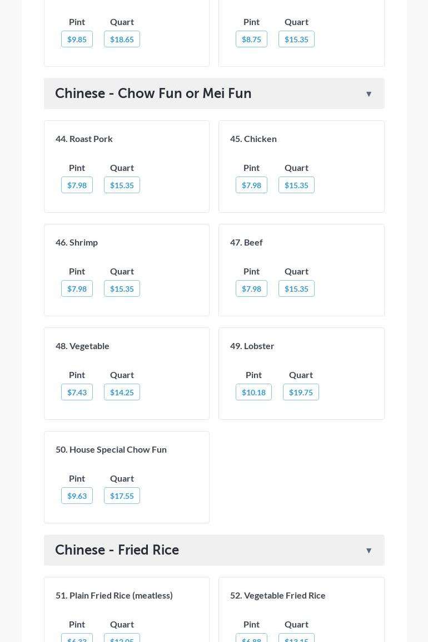Choose Chicken pint $7.98 option
The height and width of the screenshot is (642, 428).
coord(251,185)
